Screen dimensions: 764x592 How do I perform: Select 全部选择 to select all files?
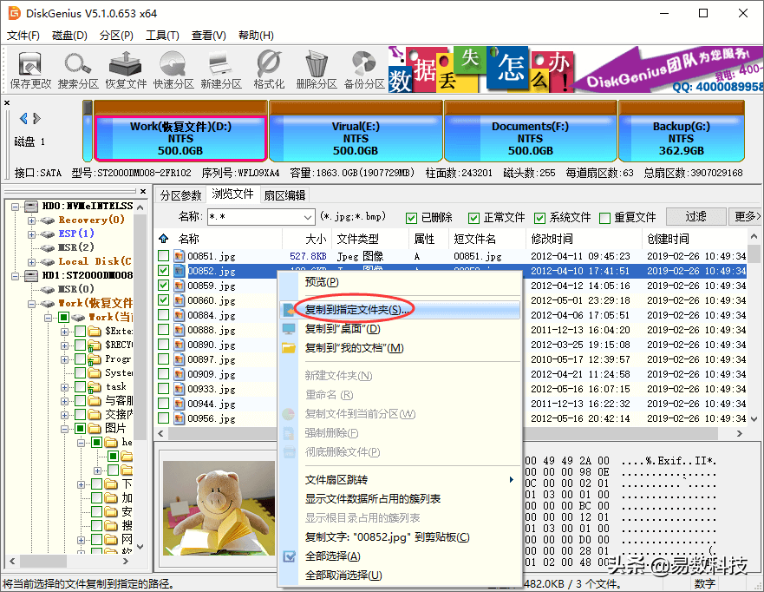[x=333, y=556]
